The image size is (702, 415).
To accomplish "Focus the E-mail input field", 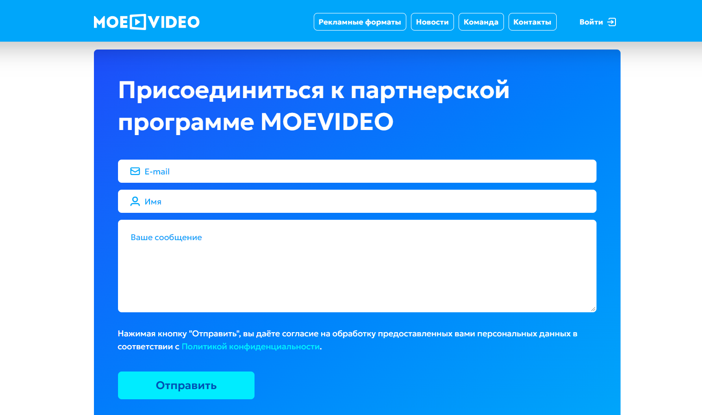I will 357,171.
